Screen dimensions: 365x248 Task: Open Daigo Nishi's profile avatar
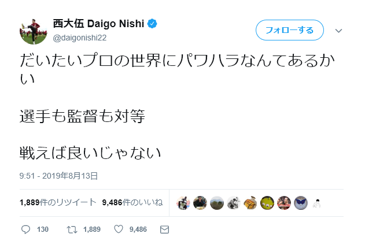34,31
